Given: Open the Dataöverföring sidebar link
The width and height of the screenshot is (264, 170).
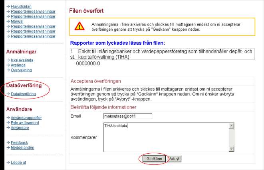Looking at the screenshot, I should tap(23, 94).
